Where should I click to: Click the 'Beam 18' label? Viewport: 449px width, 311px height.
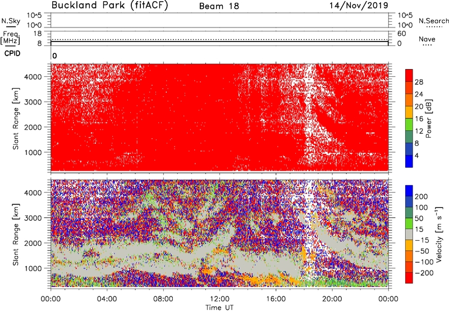[219, 6]
